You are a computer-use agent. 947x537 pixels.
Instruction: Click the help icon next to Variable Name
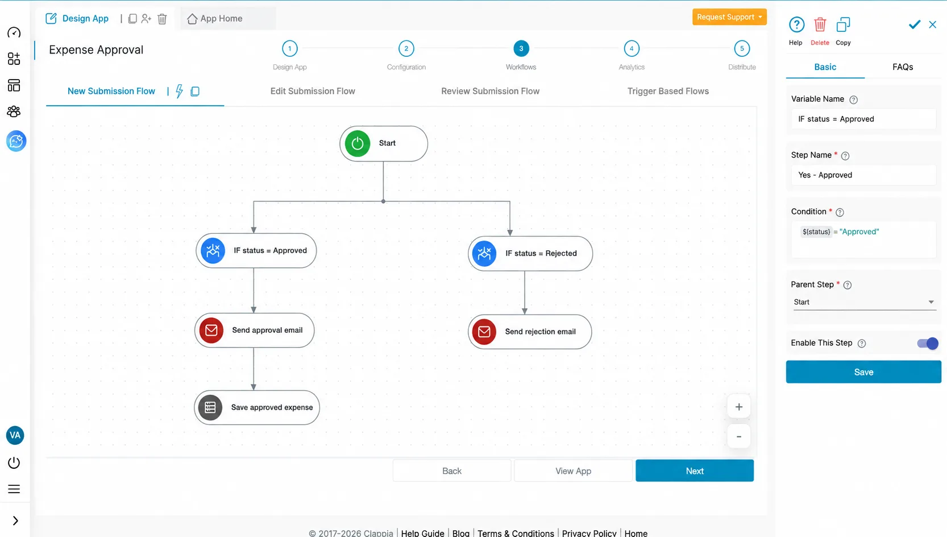click(x=853, y=100)
